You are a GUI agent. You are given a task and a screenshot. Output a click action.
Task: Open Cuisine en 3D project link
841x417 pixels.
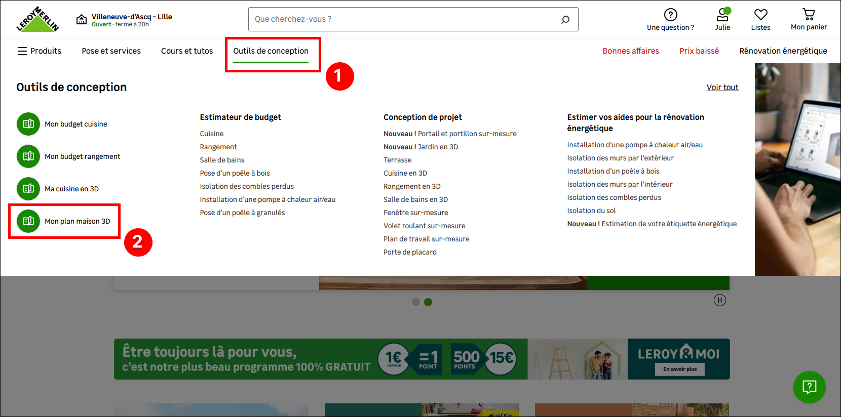pyautogui.click(x=405, y=173)
